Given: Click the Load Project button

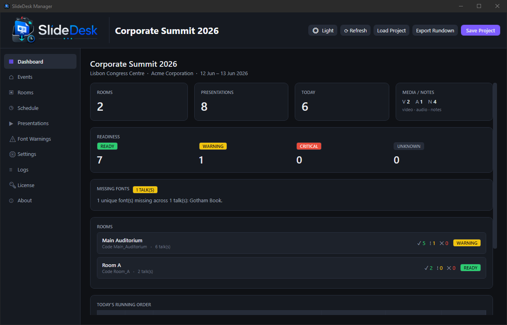Looking at the screenshot, I should [391, 30].
